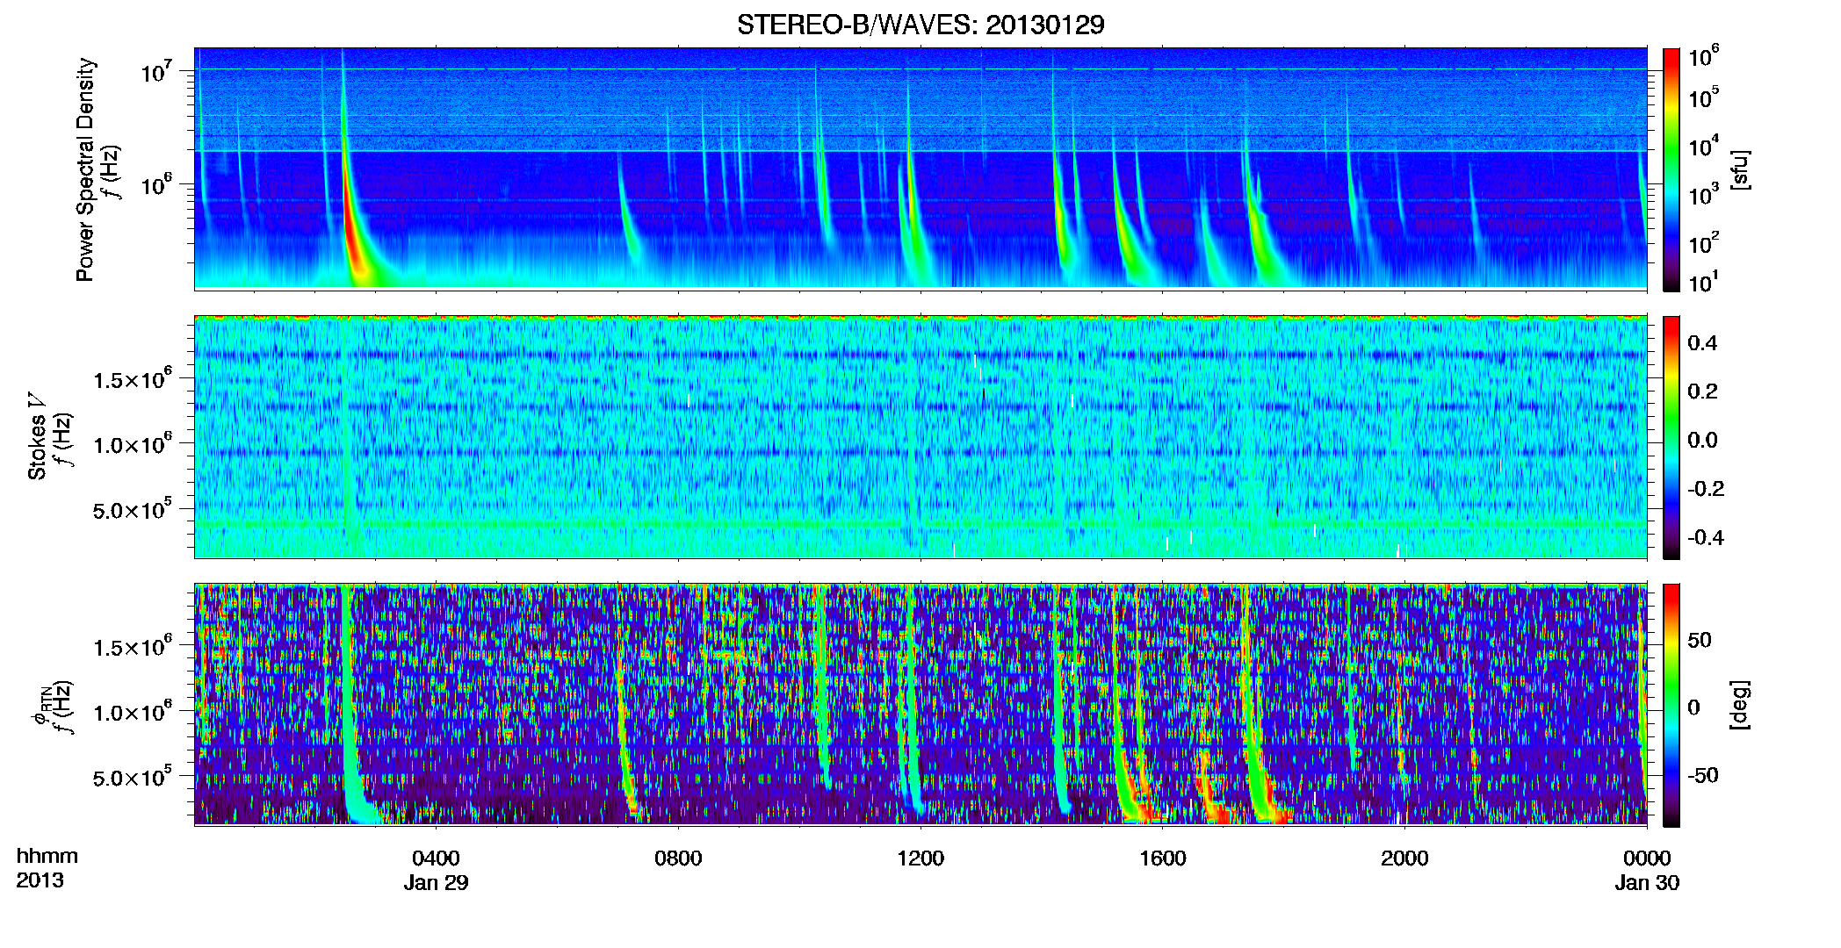This screenshot has width=1841, height=948.
Task: Click 5.0×10^5 tick on the φRTN panel
Action: click(x=132, y=777)
